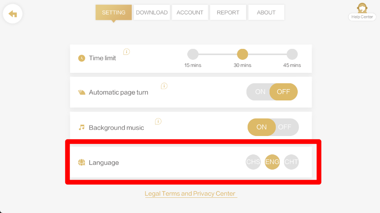Turn on Automatic page turn
Viewport: 380px width, 213px height.
click(260, 92)
